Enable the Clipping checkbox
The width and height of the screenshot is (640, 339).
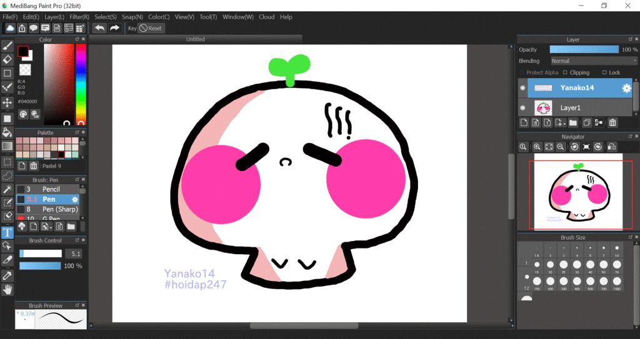click(x=565, y=72)
